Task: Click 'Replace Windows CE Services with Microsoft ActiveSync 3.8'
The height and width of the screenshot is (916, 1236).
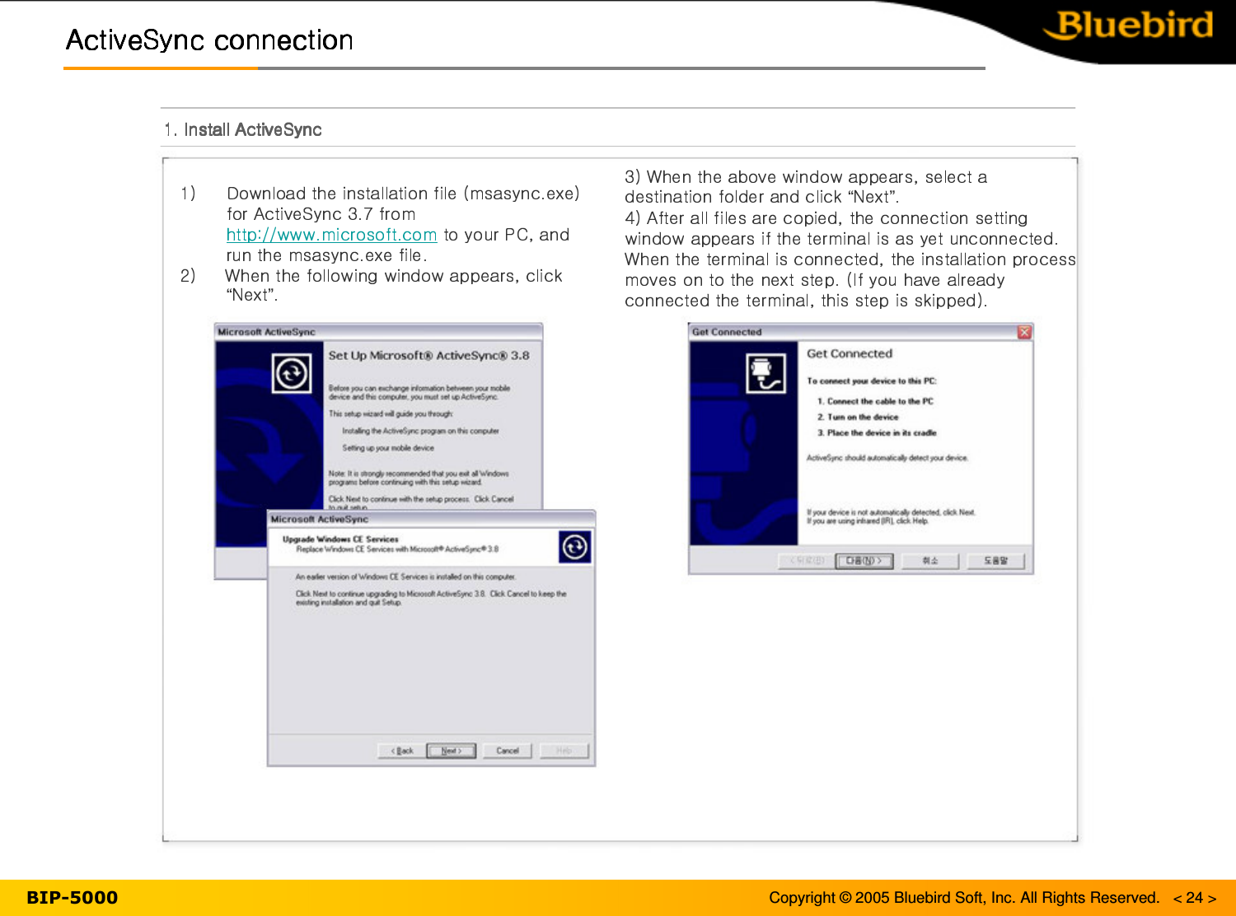Action: [x=397, y=549]
